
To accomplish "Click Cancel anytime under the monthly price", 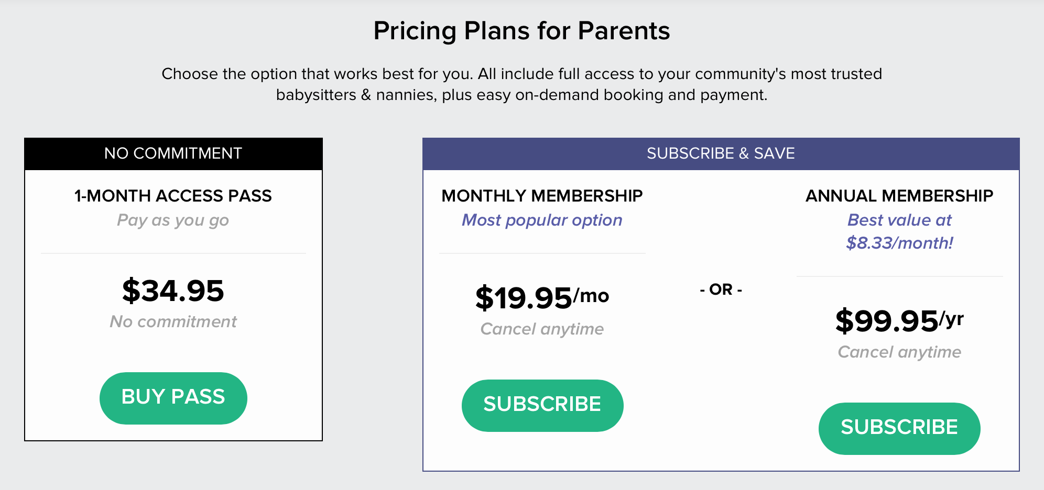I will tap(542, 329).
